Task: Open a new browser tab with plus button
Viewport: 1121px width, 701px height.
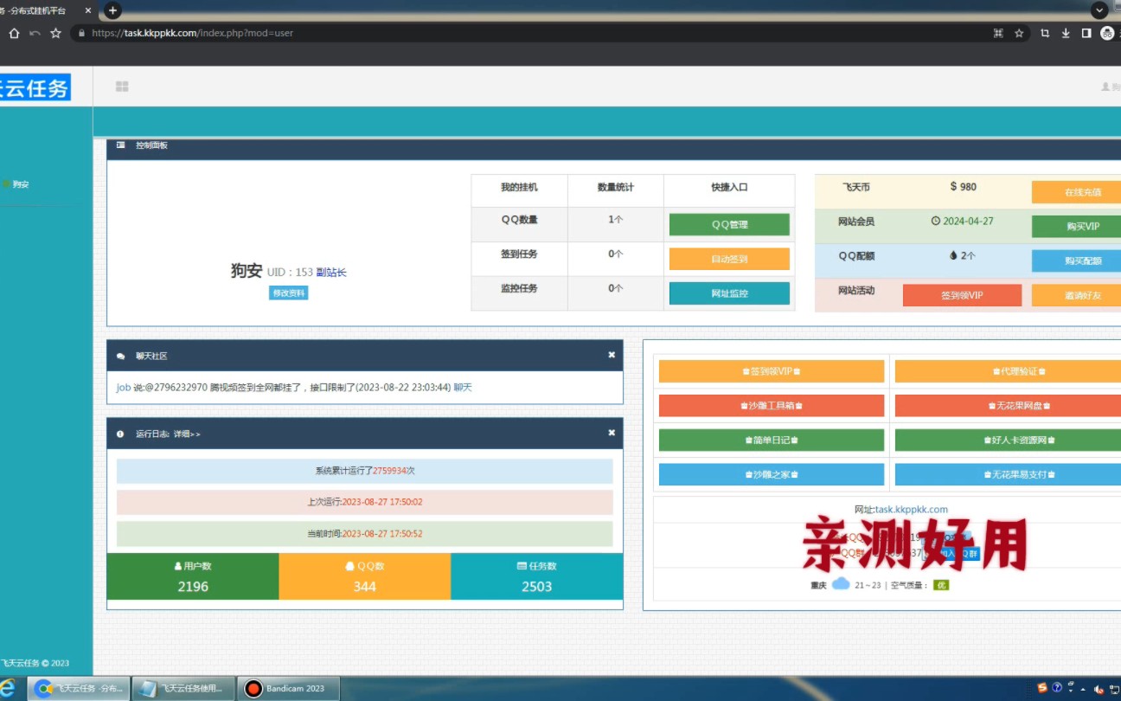Action: [112, 10]
